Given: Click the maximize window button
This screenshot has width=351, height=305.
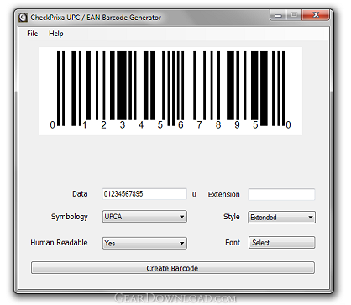Looking at the screenshot, I should pyautogui.click(x=294, y=15).
